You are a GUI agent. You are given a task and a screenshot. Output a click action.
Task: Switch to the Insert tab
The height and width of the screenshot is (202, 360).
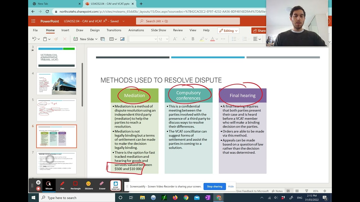click(x=65, y=30)
